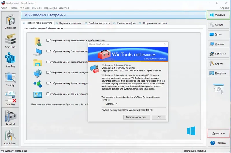Switch to Исправление системы tab
Viewport: 231px width, 153px height.
coord(153,23)
